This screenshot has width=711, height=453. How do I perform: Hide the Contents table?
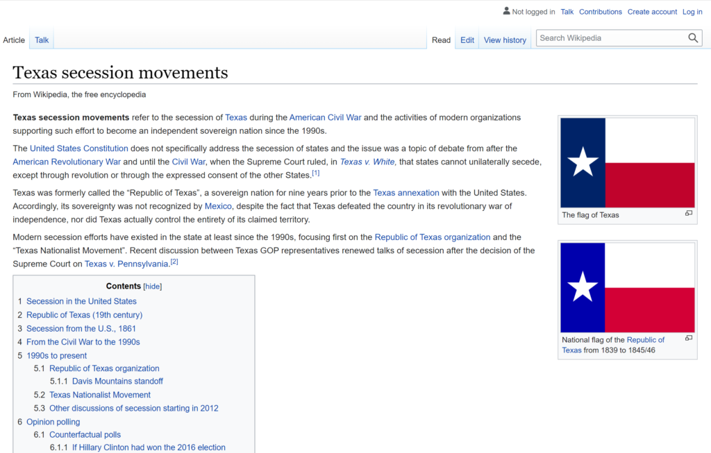coord(152,287)
